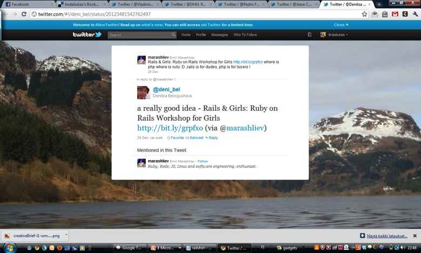Open the Chrome wrench settings menu
The image size is (421, 253).
pos(416,14)
